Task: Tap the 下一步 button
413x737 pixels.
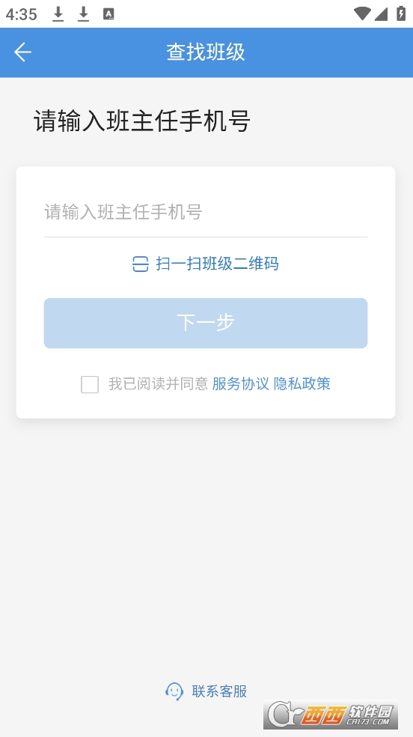Action: [206, 323]
